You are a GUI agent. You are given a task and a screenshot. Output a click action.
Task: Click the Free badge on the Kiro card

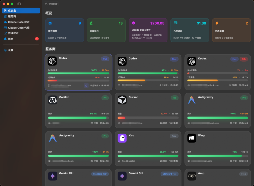click(174, 136)
